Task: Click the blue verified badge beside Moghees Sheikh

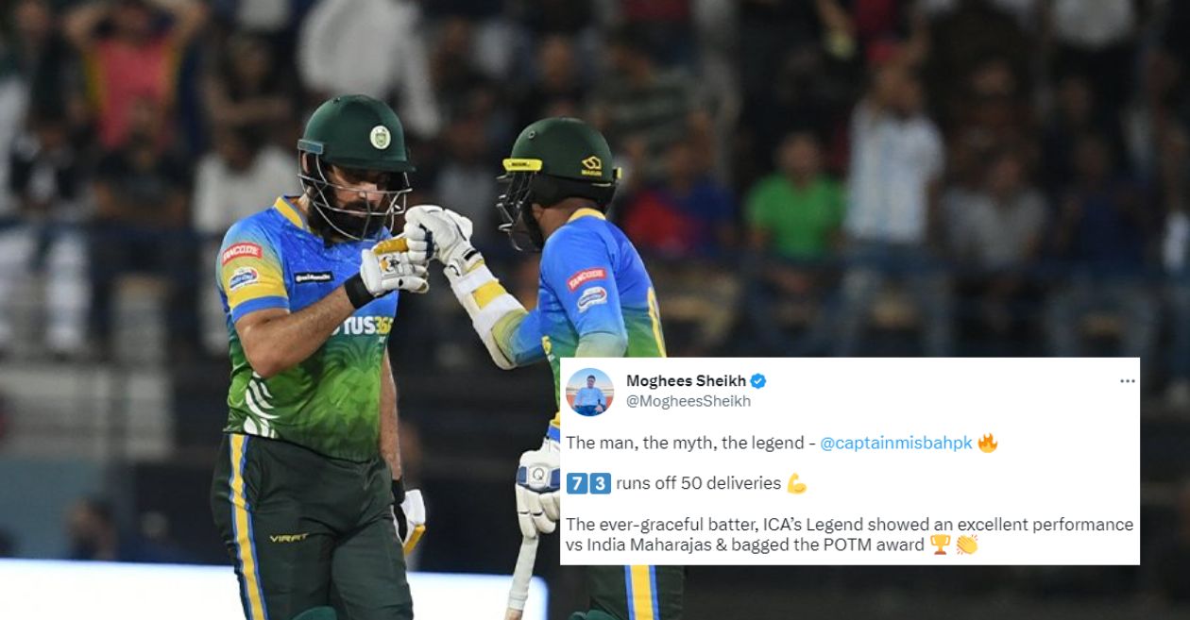Action: 758,381
